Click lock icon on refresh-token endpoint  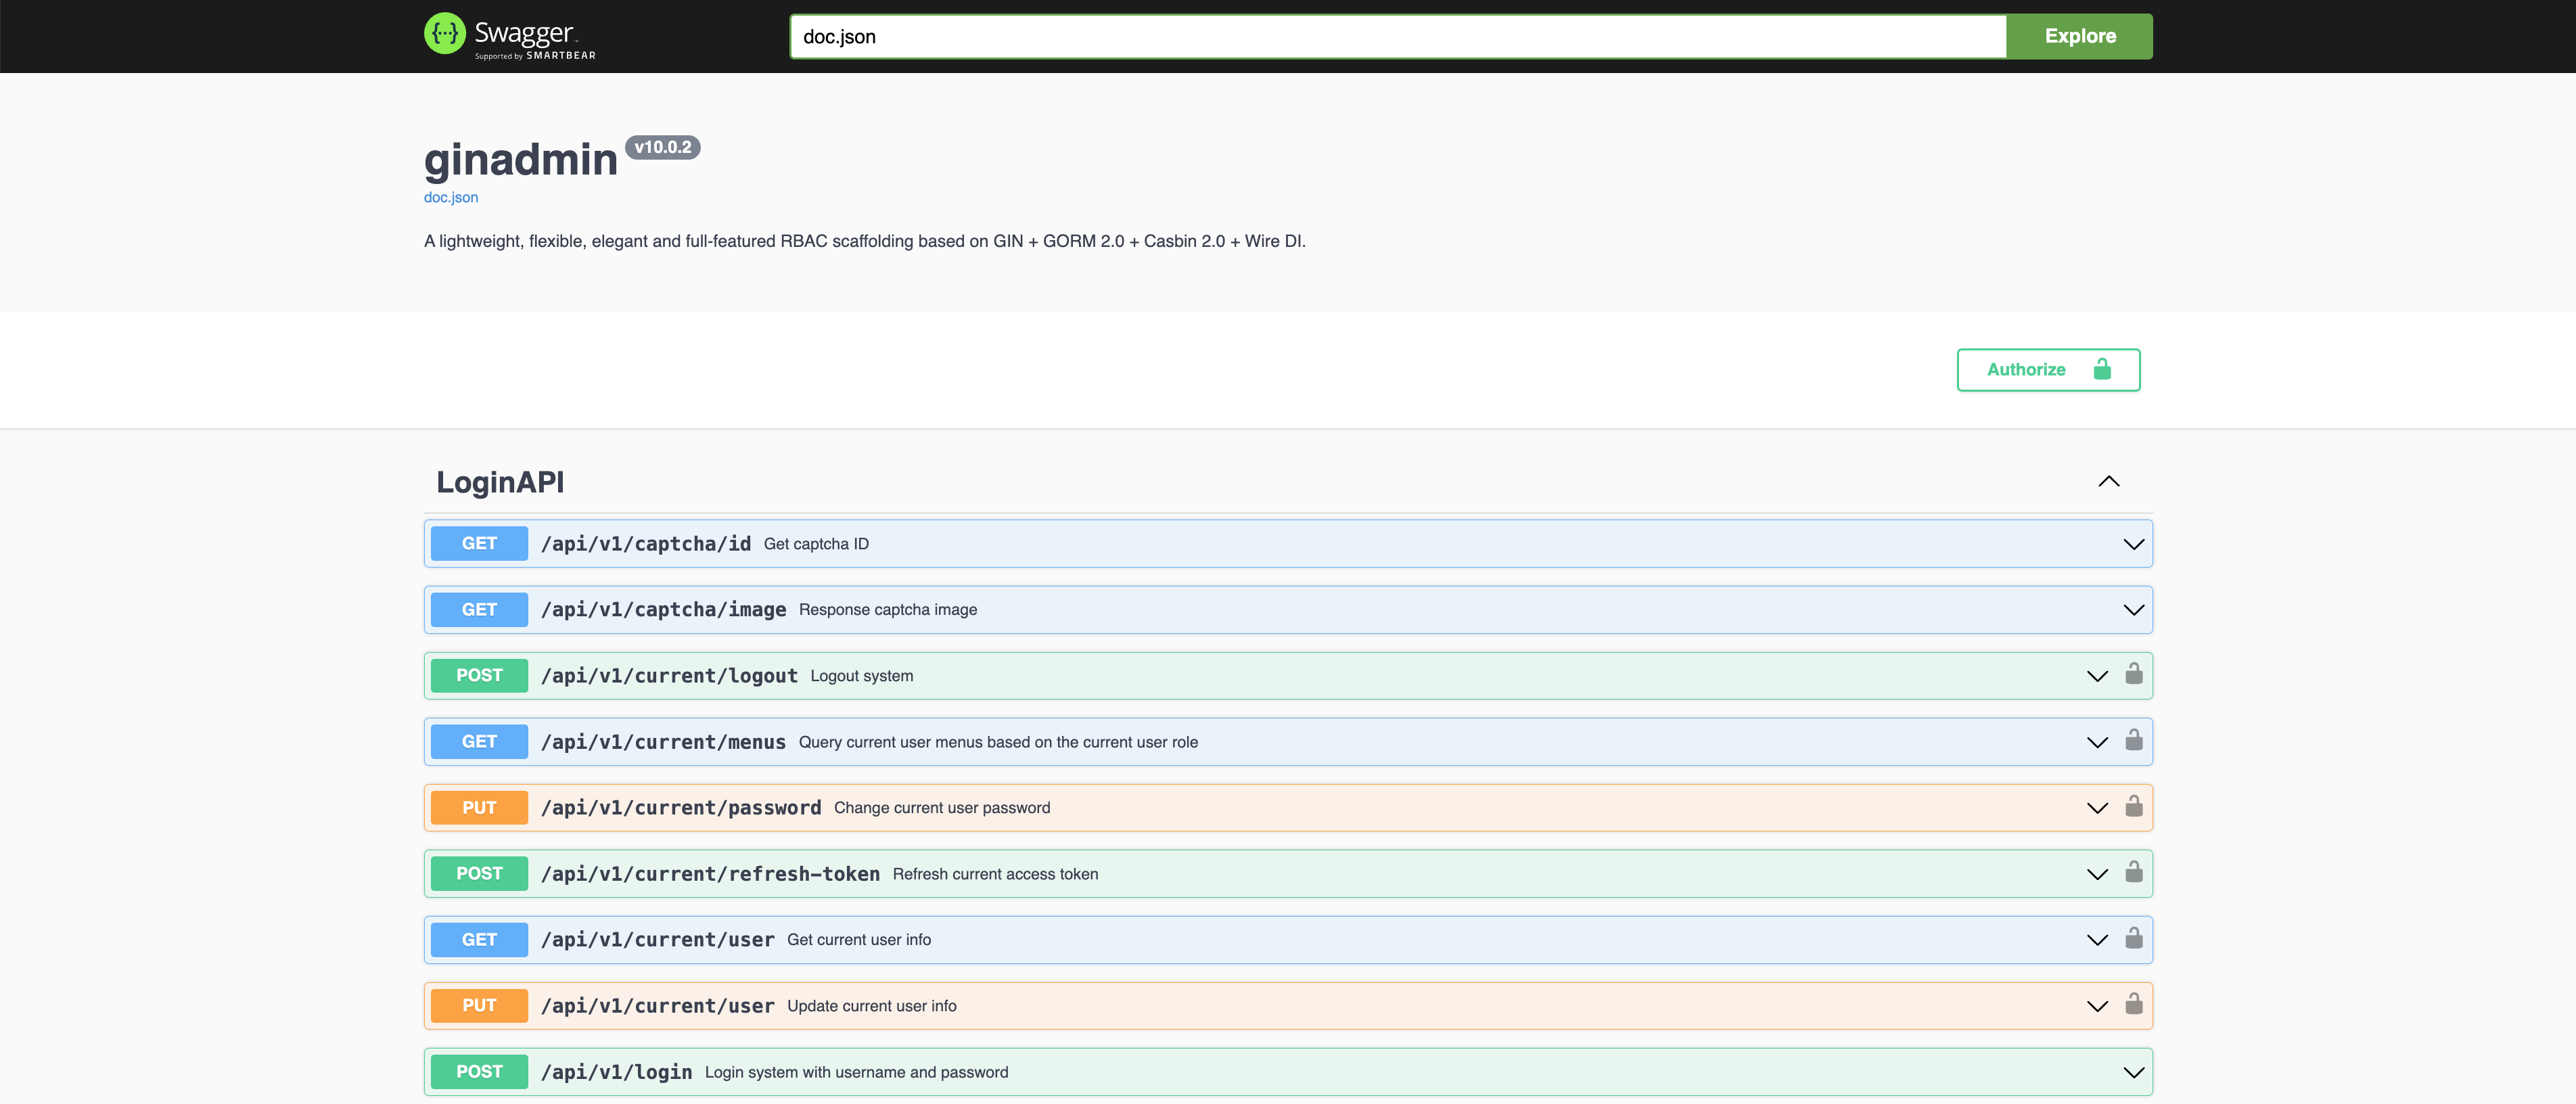pyautogui.click(x=2133, y=872)
